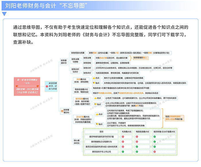201x167 pixels.
Task: Click table header 利润最大化
Action: pyautogui.click(x=127, y=132)
